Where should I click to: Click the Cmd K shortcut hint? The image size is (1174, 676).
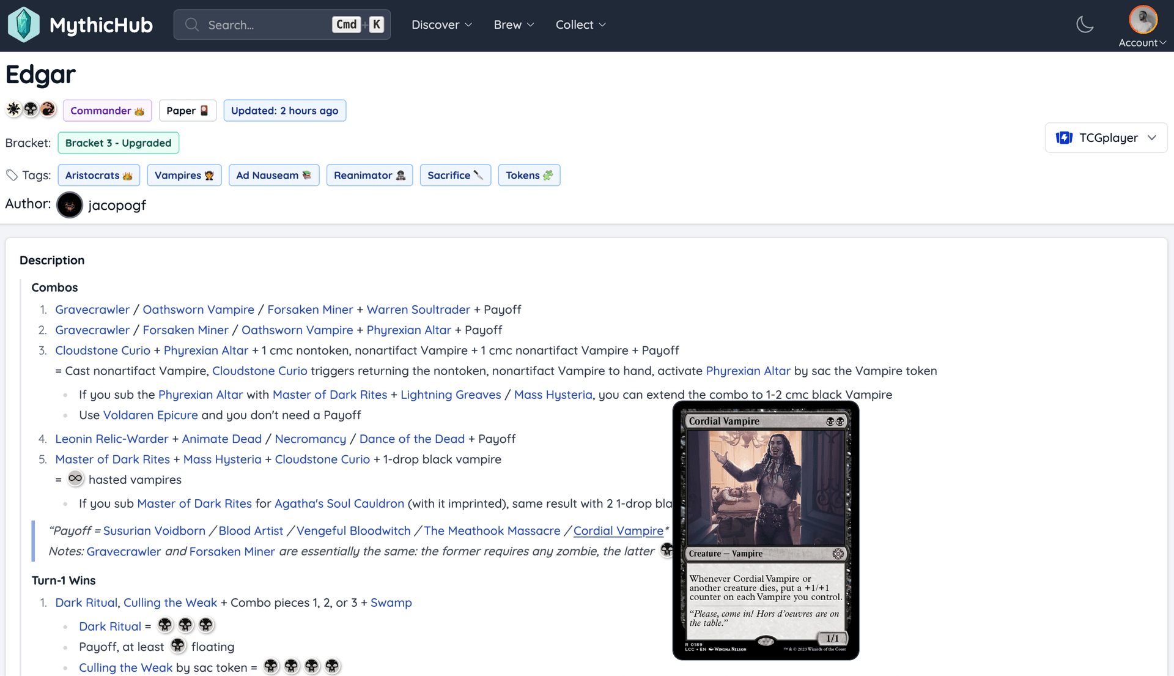point(358,24)
